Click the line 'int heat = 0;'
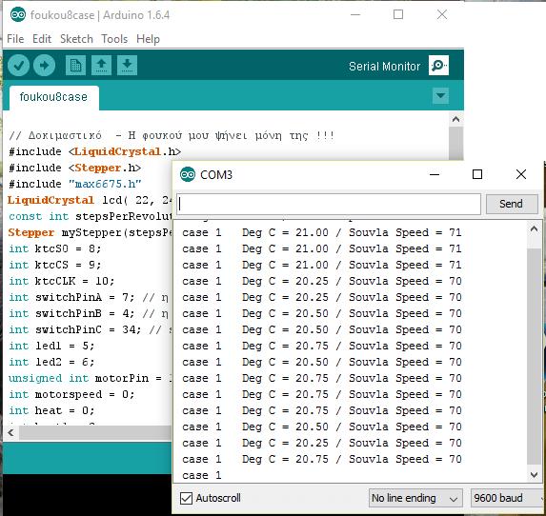546x516 pixels. (51, 411)
